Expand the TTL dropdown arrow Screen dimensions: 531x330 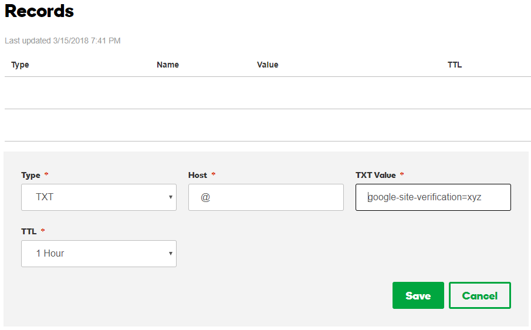[170, 254]
